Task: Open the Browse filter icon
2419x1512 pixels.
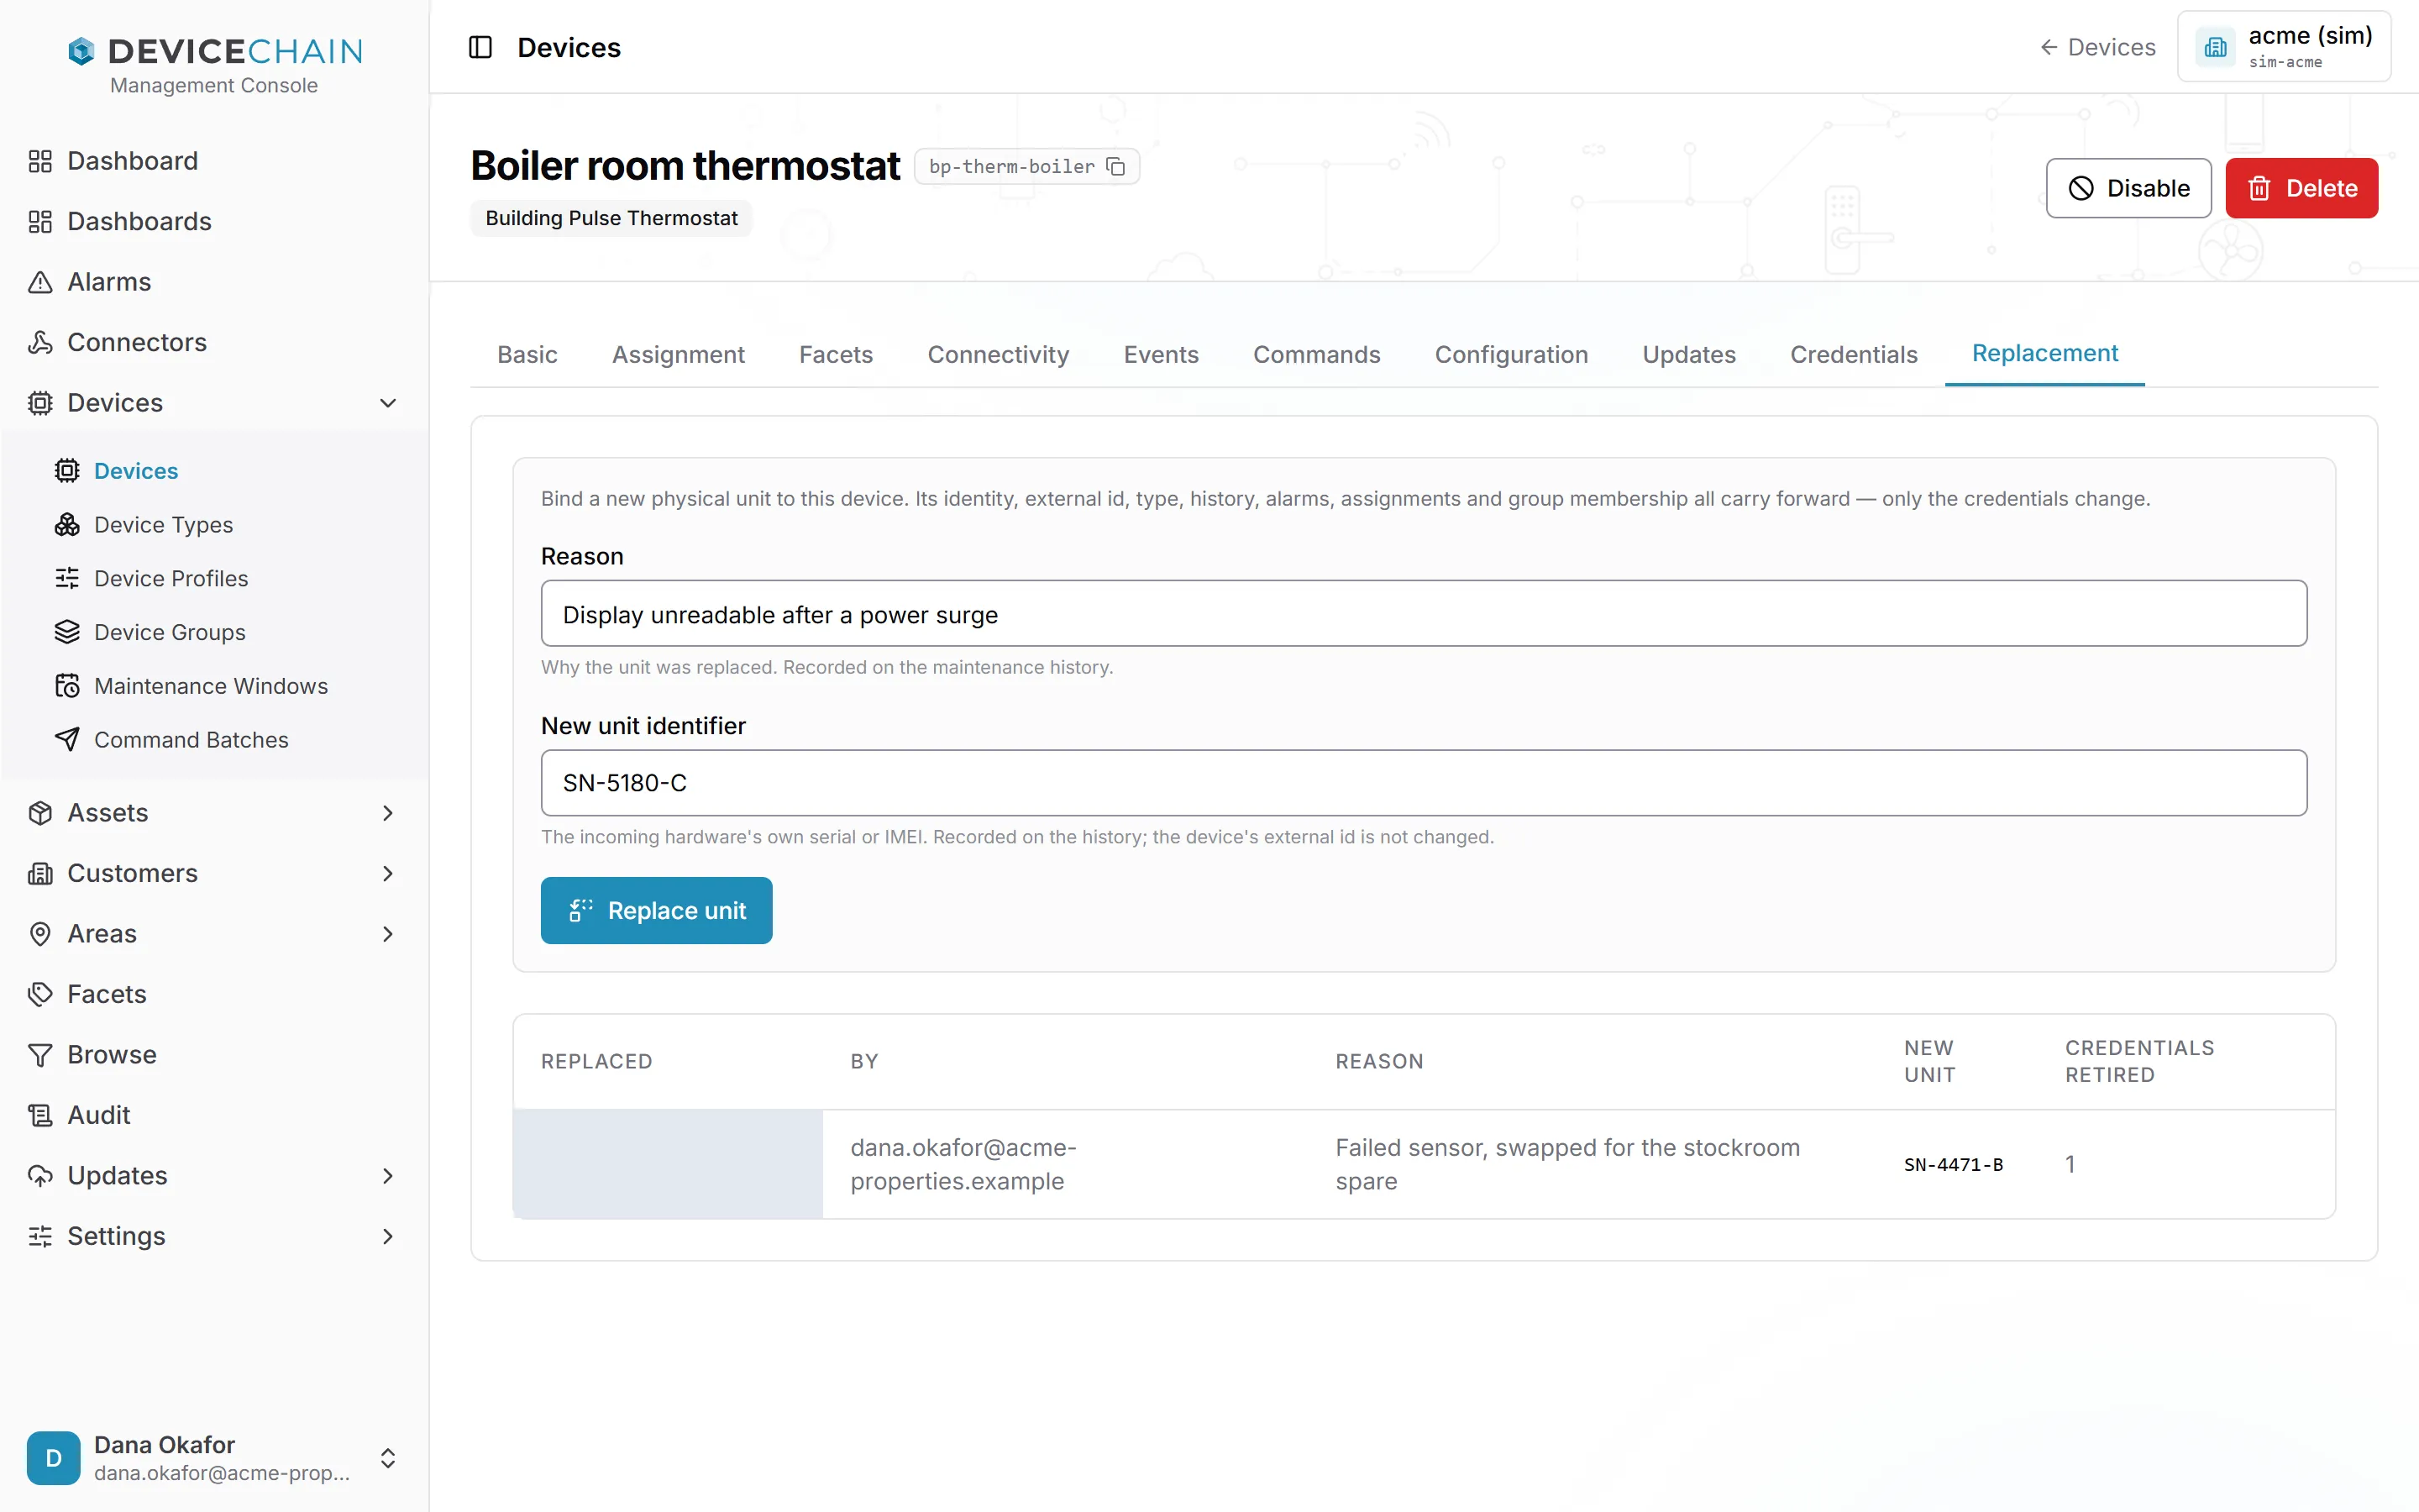Action: [40, 1054]
